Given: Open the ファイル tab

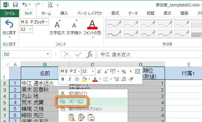Looking at the screenshot, I should coord(10,13).
